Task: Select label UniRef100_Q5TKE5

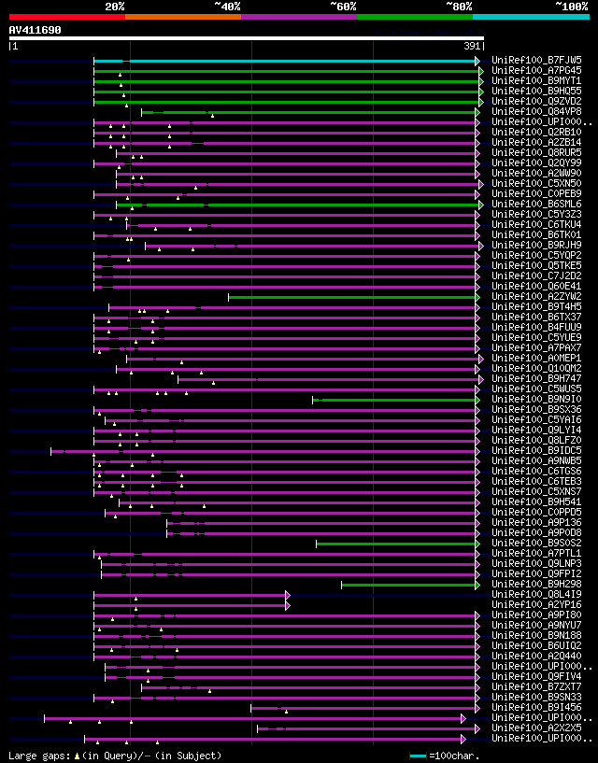Action: pyautogui.click(x=536, y=265)
